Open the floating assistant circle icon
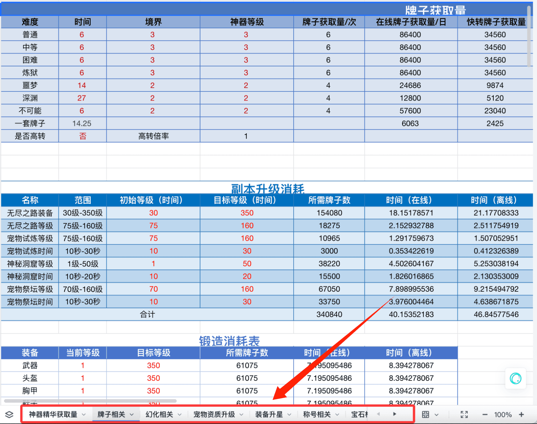The height and width of the screenshot is (424, 537). tap(516, 378)
